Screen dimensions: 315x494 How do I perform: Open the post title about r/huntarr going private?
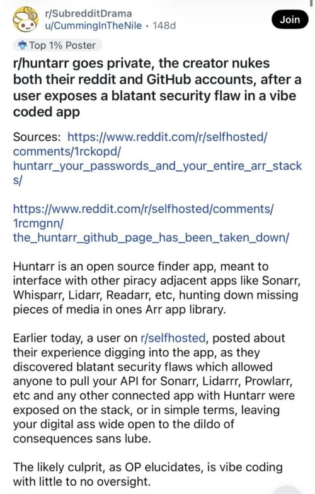coord(157,88)
